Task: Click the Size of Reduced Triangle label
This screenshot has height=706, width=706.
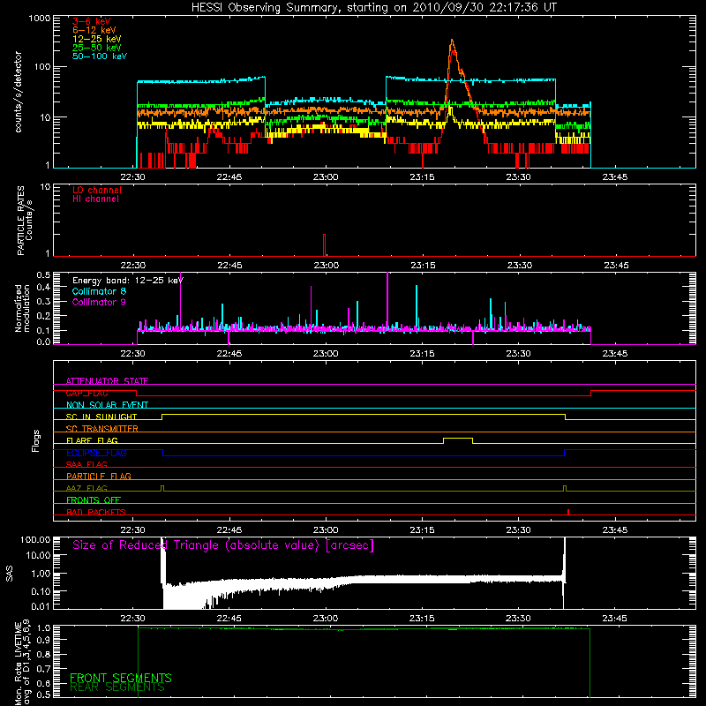Action: (x=223, y=545)
